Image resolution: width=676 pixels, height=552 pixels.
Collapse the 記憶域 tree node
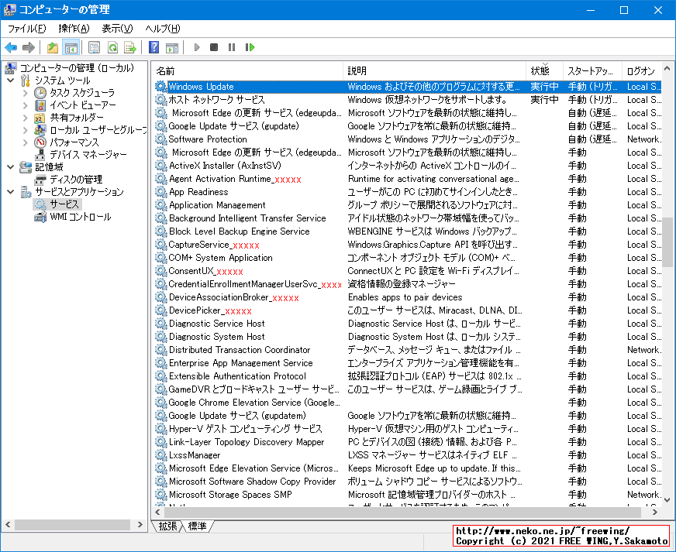coord(10,166)
